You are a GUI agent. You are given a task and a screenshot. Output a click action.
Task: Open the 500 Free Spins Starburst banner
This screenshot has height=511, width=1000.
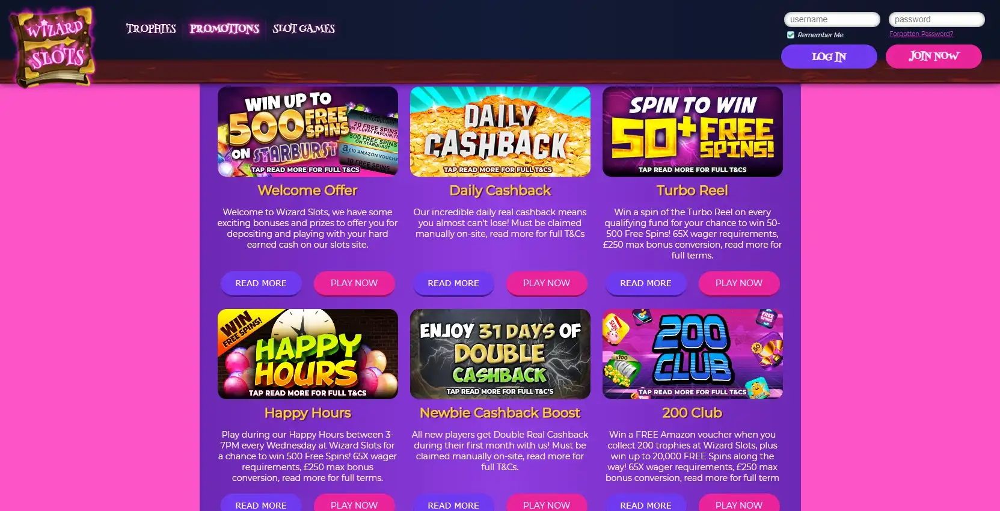coord(308,132)
